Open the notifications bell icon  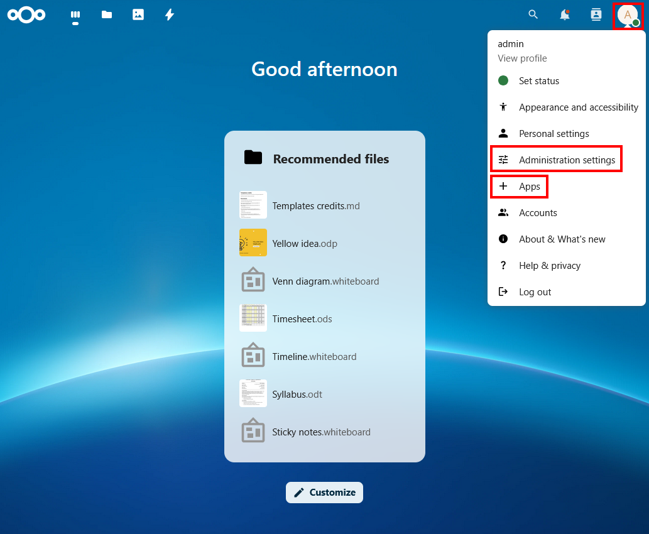click(565, 14)
